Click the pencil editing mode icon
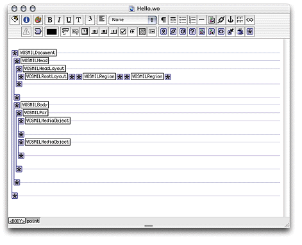Viewport: 302px width, 245px height. [15, 20]
